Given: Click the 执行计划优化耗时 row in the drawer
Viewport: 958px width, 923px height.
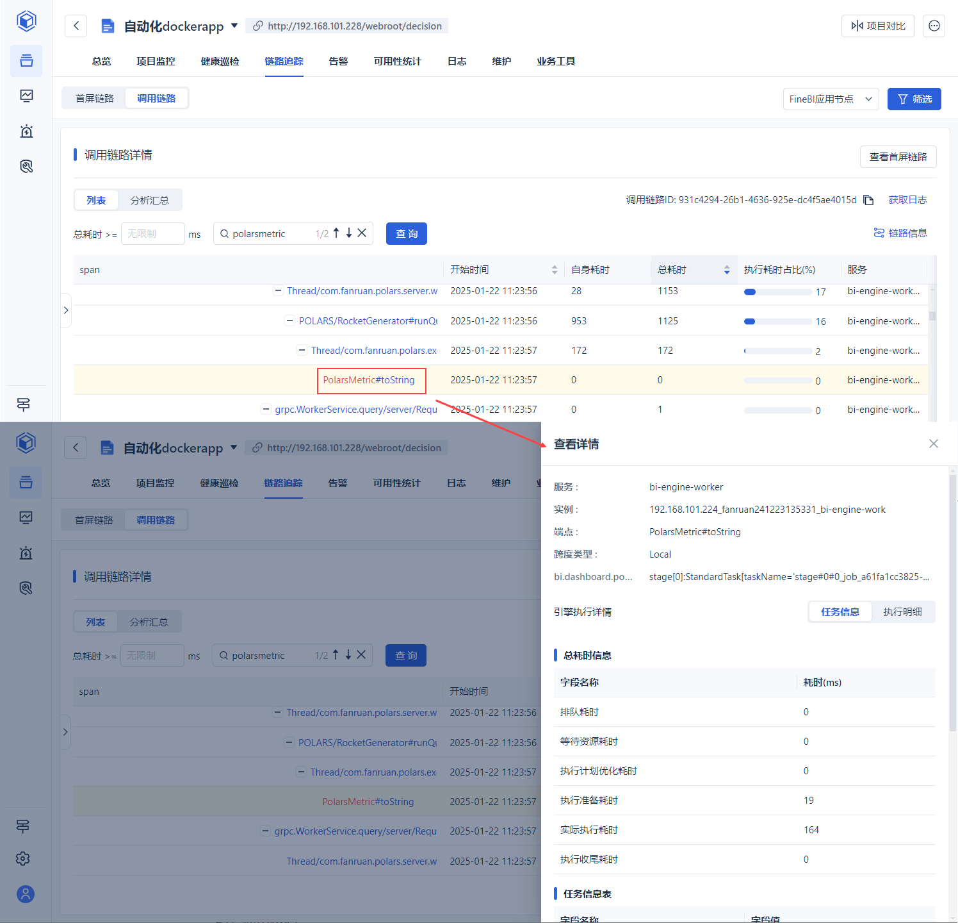Looking at the screenshot, I should [745, 771].
